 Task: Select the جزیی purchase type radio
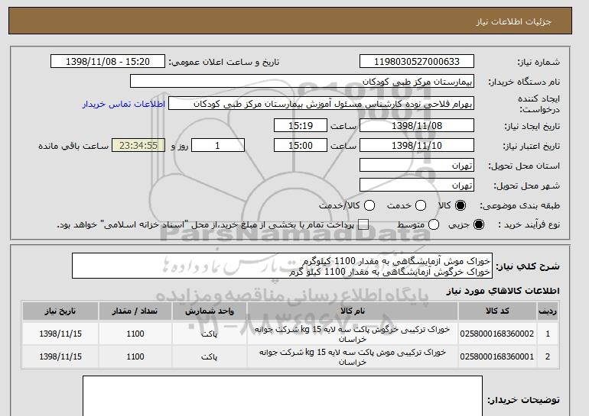pos(479,224)
